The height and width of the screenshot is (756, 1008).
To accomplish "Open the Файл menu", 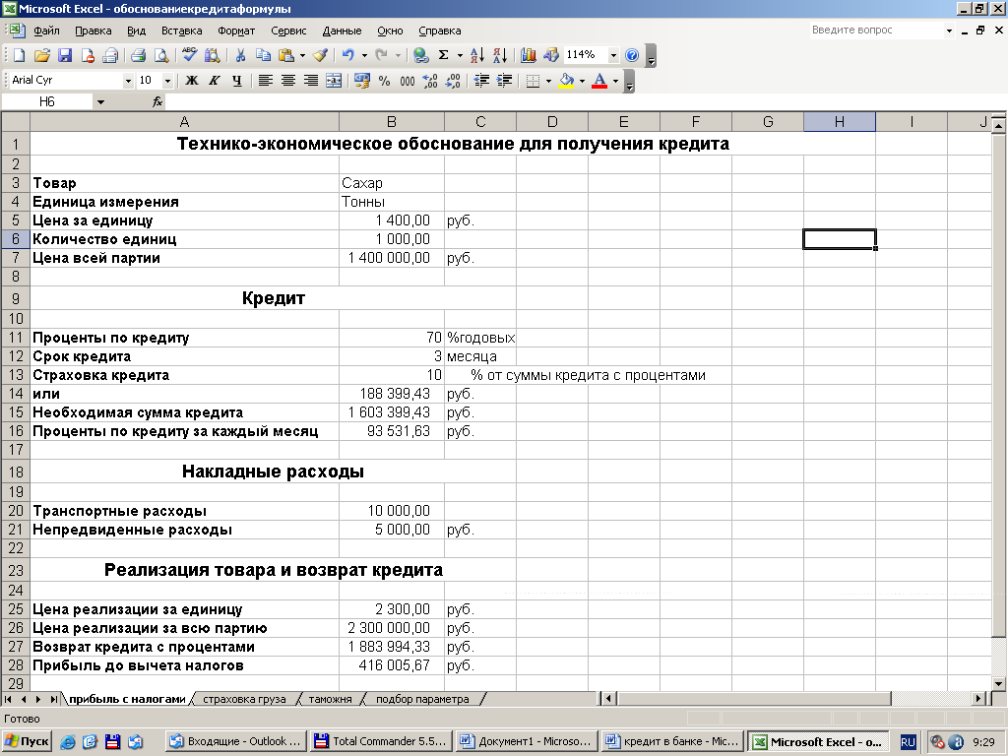I will tap(46, 31).
